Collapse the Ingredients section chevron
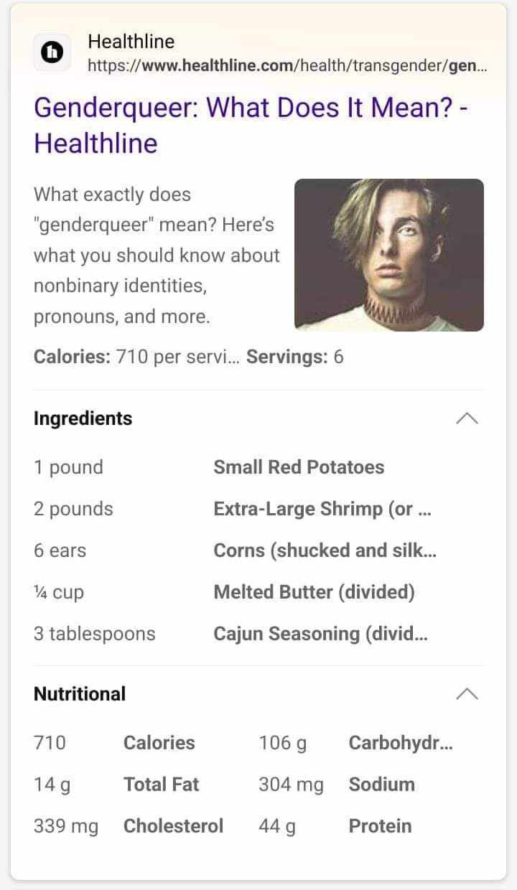 [x=467, y=418]
